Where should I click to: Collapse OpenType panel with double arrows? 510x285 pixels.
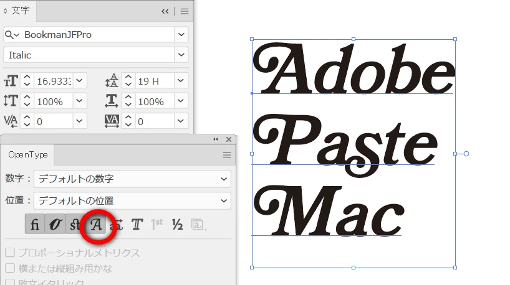[215, 139]
